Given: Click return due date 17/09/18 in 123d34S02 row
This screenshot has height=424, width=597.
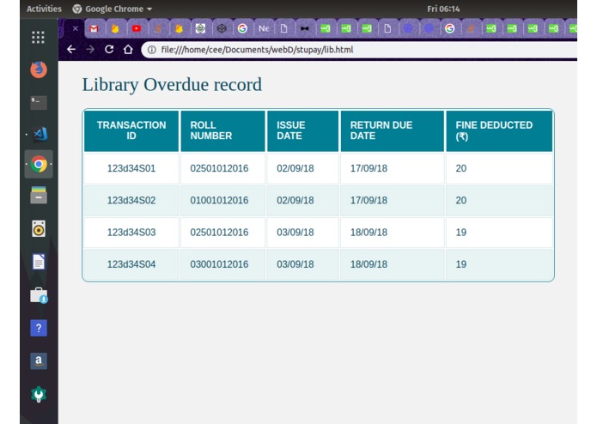Looking at the screenshot, I should [x=369, y=200].
